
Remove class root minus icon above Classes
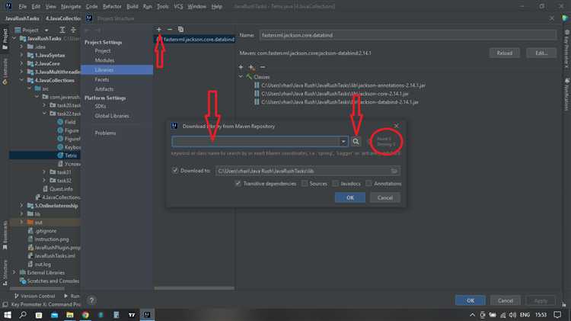tap(263, 67)
